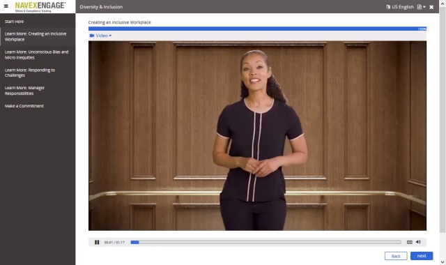Click the Back button
446x265 pixels.
click(396, 256)
